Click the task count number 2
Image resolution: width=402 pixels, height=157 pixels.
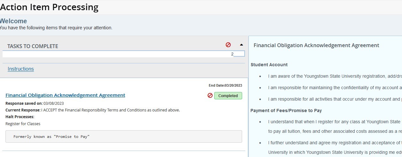click(x=232, y=54)
